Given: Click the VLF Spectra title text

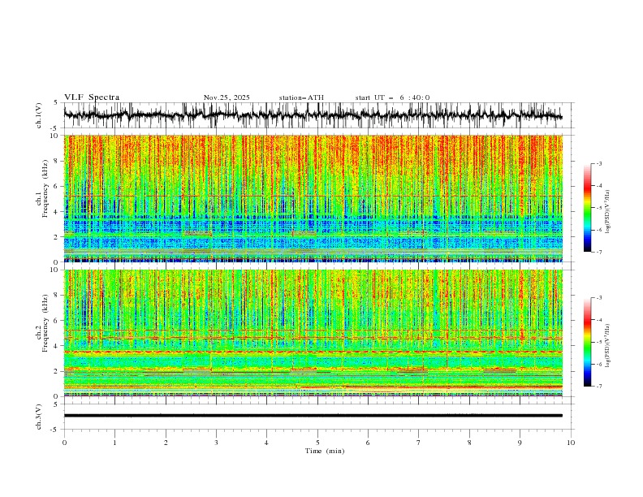Looking at the screenshot, I should point(92,97).
